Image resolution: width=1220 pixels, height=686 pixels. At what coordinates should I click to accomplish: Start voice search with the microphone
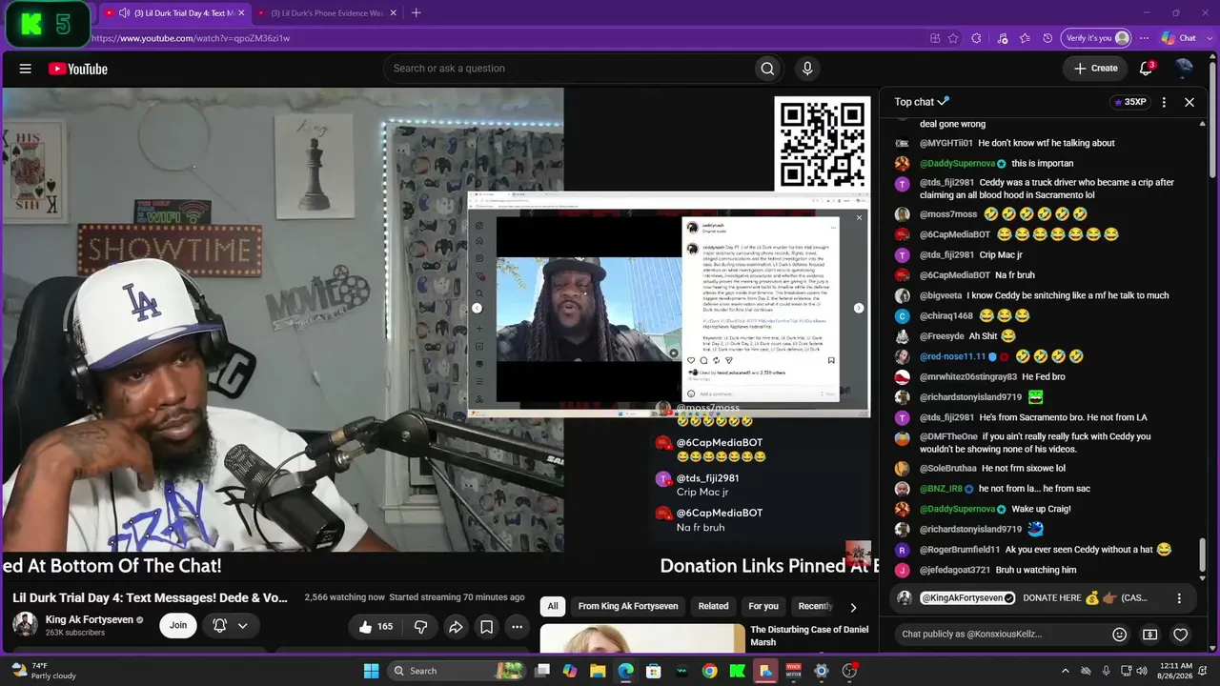click(x=807, y=69)
